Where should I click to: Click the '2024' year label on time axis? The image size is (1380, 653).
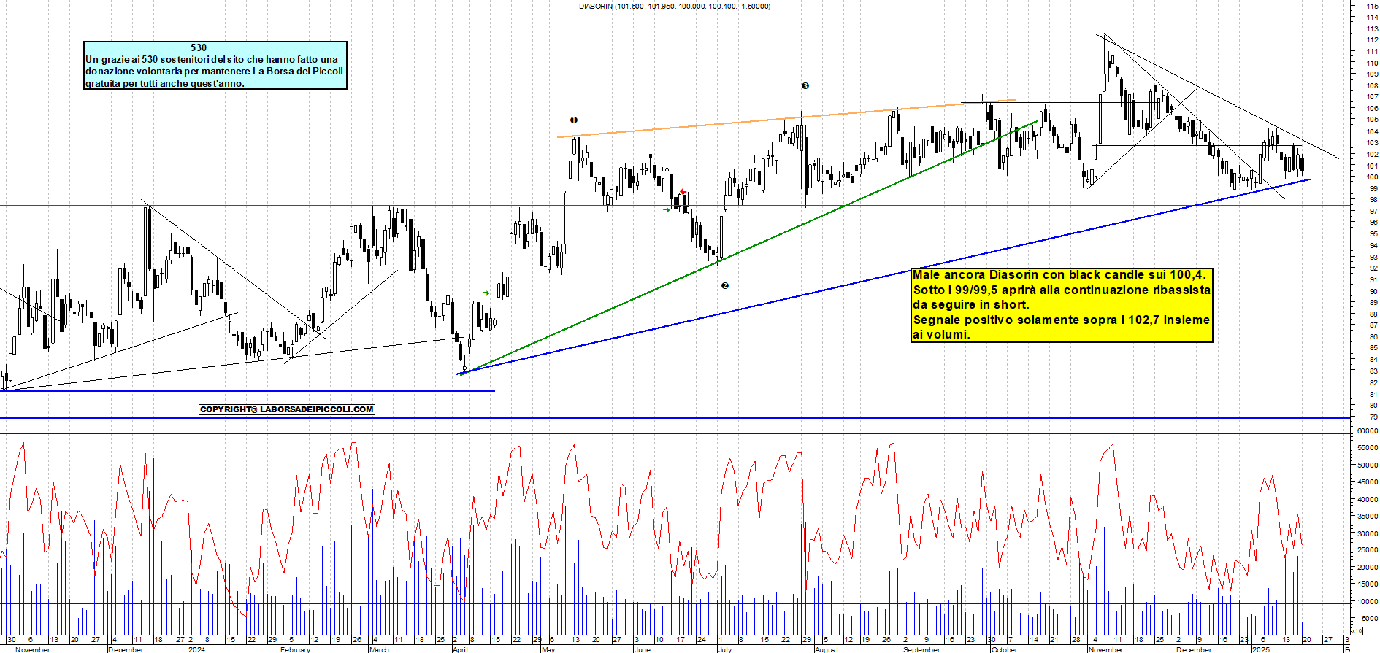196,649
